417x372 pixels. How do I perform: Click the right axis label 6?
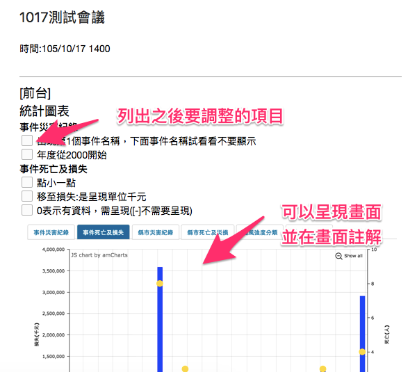click(373, 318)
